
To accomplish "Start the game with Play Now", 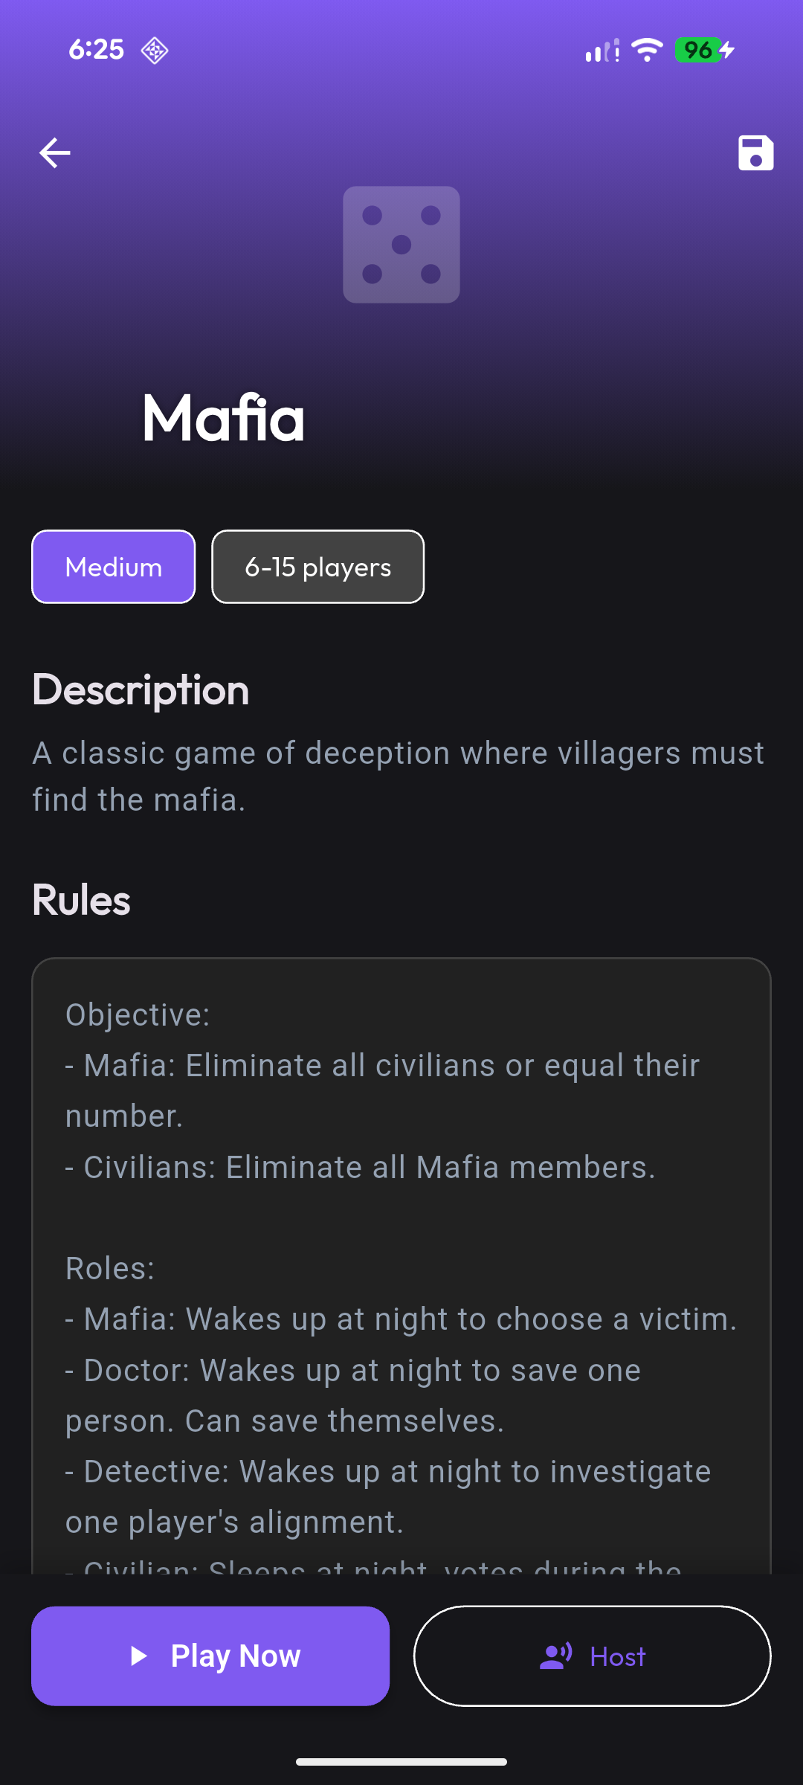I will (x=210, y=1656).
